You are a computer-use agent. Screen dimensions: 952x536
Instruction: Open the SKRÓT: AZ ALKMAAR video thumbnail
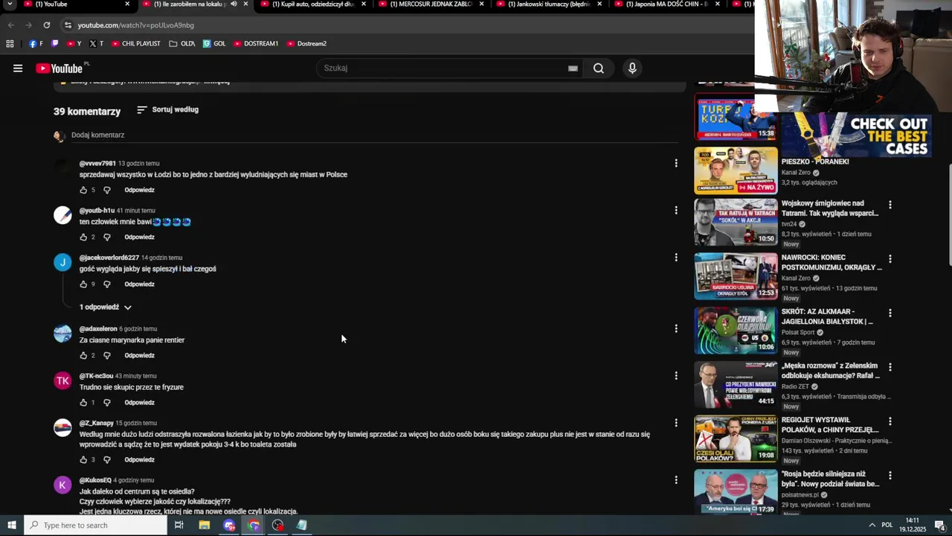(x=736, y=330)
